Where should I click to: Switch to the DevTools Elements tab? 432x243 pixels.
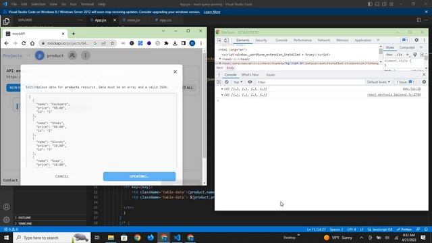coord(242,40)
